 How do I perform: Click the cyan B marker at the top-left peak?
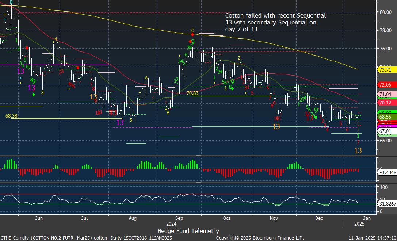[x=11, y=2]
